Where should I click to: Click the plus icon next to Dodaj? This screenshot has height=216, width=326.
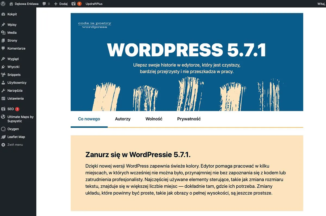click(56, 4)
